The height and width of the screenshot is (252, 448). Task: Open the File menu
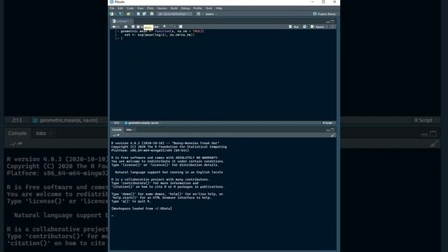(x=112, y=8)
